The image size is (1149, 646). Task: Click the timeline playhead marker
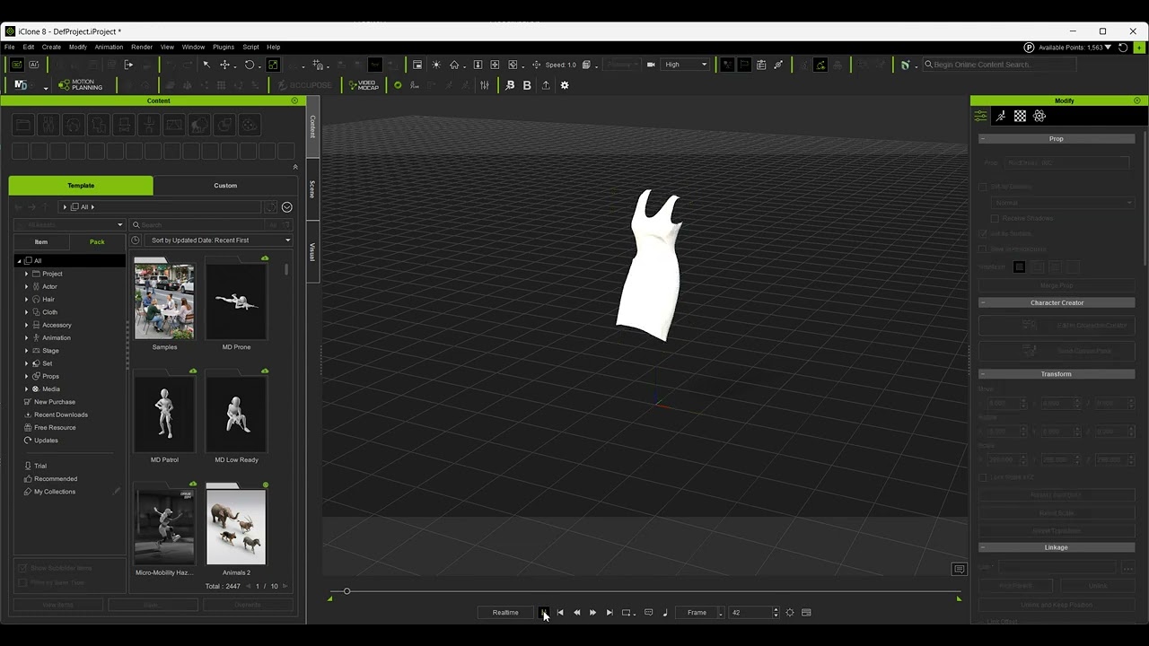point(346,591)
